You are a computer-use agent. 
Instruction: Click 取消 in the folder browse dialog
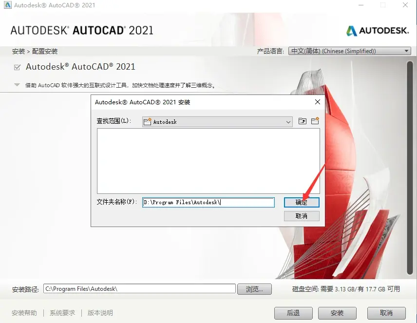tap(302, 216)
